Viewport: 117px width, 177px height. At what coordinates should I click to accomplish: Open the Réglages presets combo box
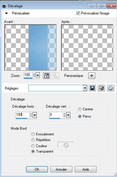point(58,88)
